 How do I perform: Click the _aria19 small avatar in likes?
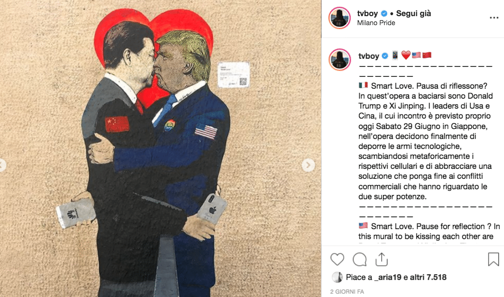click(337, 277)
